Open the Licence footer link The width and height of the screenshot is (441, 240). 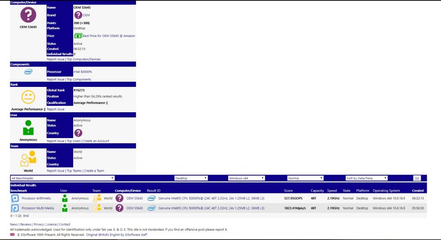coord(52,225)
